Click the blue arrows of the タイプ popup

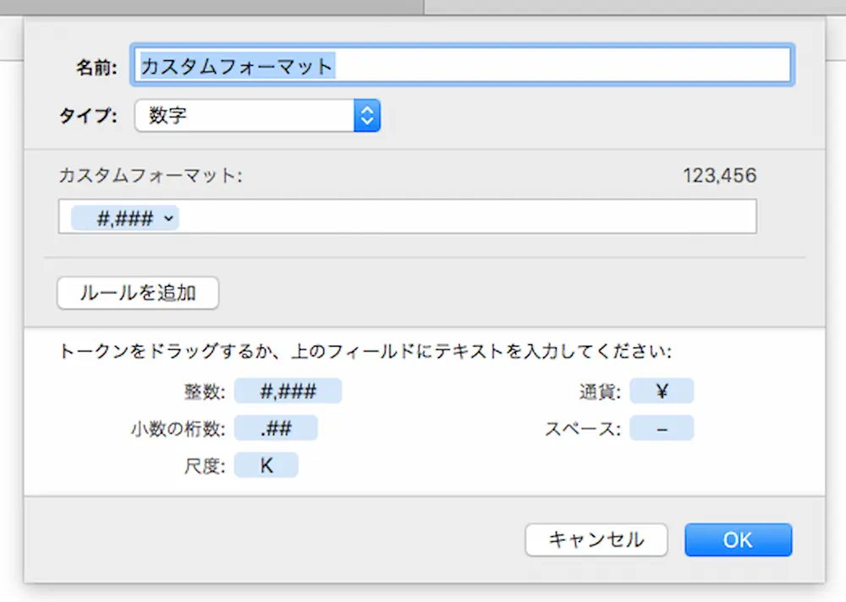click(366, 116)
